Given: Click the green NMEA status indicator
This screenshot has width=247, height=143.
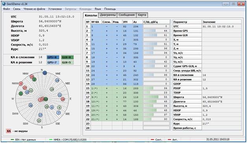Looking at the screenshot, I should [x=51, y=139].
